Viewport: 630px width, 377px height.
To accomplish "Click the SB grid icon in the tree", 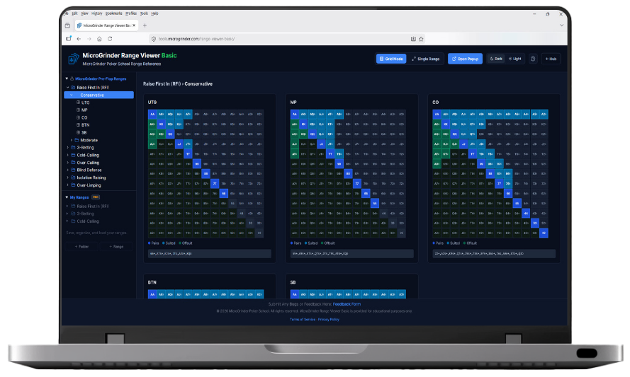I will coord(79,132).
